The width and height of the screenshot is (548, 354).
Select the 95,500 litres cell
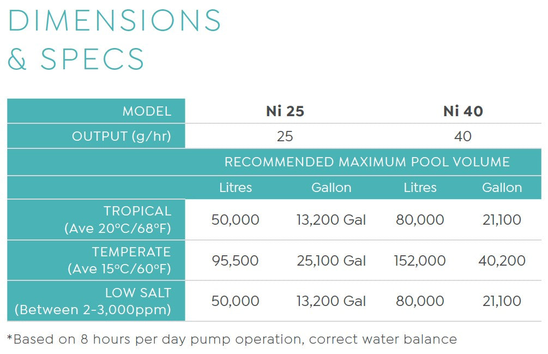coord(235,261)
